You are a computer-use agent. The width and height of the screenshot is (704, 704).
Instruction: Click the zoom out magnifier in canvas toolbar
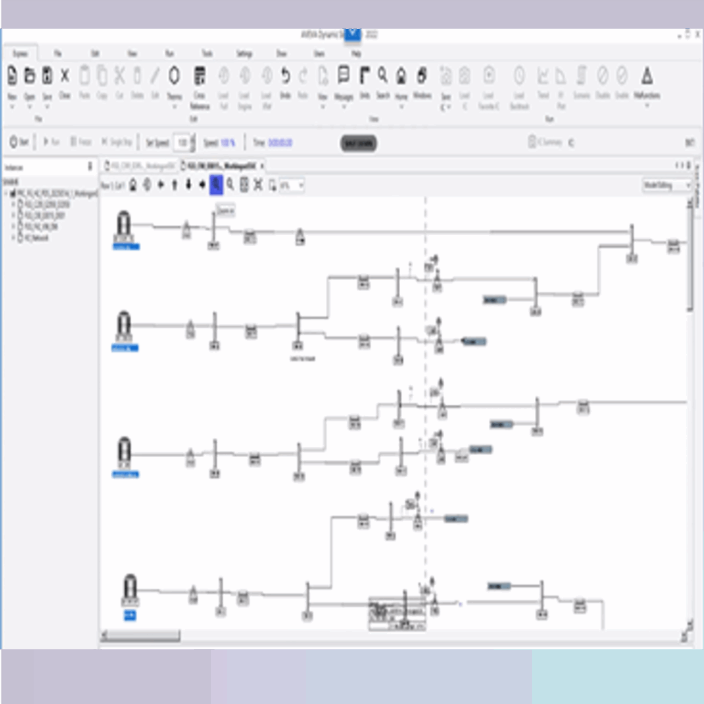click(230, 184)
